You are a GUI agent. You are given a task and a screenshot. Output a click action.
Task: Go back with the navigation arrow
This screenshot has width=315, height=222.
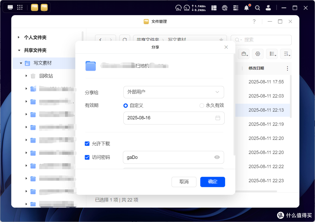coord(100,39)
